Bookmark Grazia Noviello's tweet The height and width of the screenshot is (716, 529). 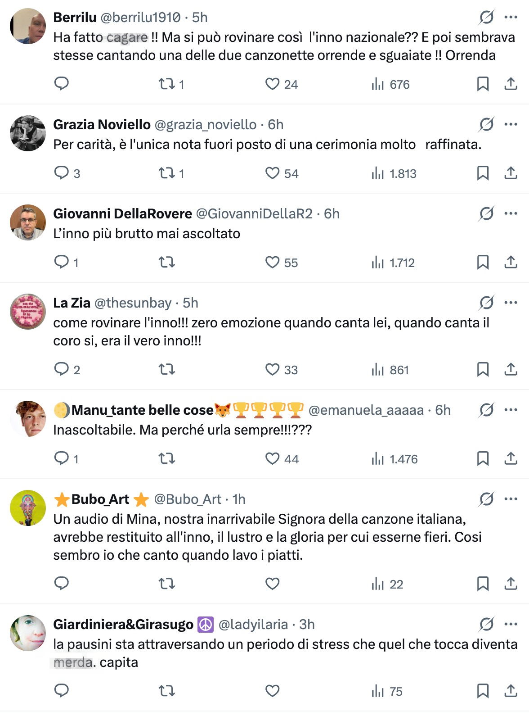tap(483, 173)
